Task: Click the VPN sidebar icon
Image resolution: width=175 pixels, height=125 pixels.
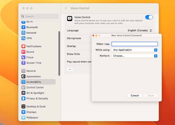Action: pyautogui.click(x=23, y=38)
